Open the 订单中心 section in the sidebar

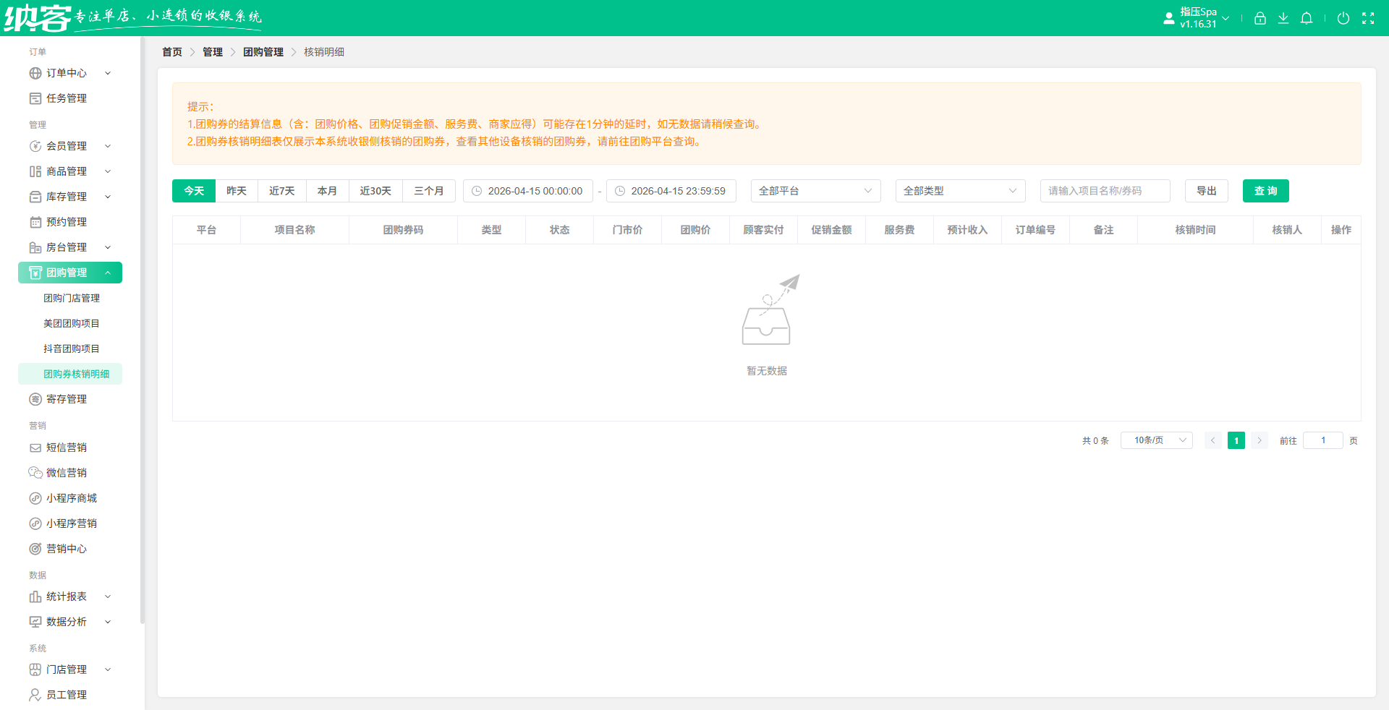click(65, 73)
